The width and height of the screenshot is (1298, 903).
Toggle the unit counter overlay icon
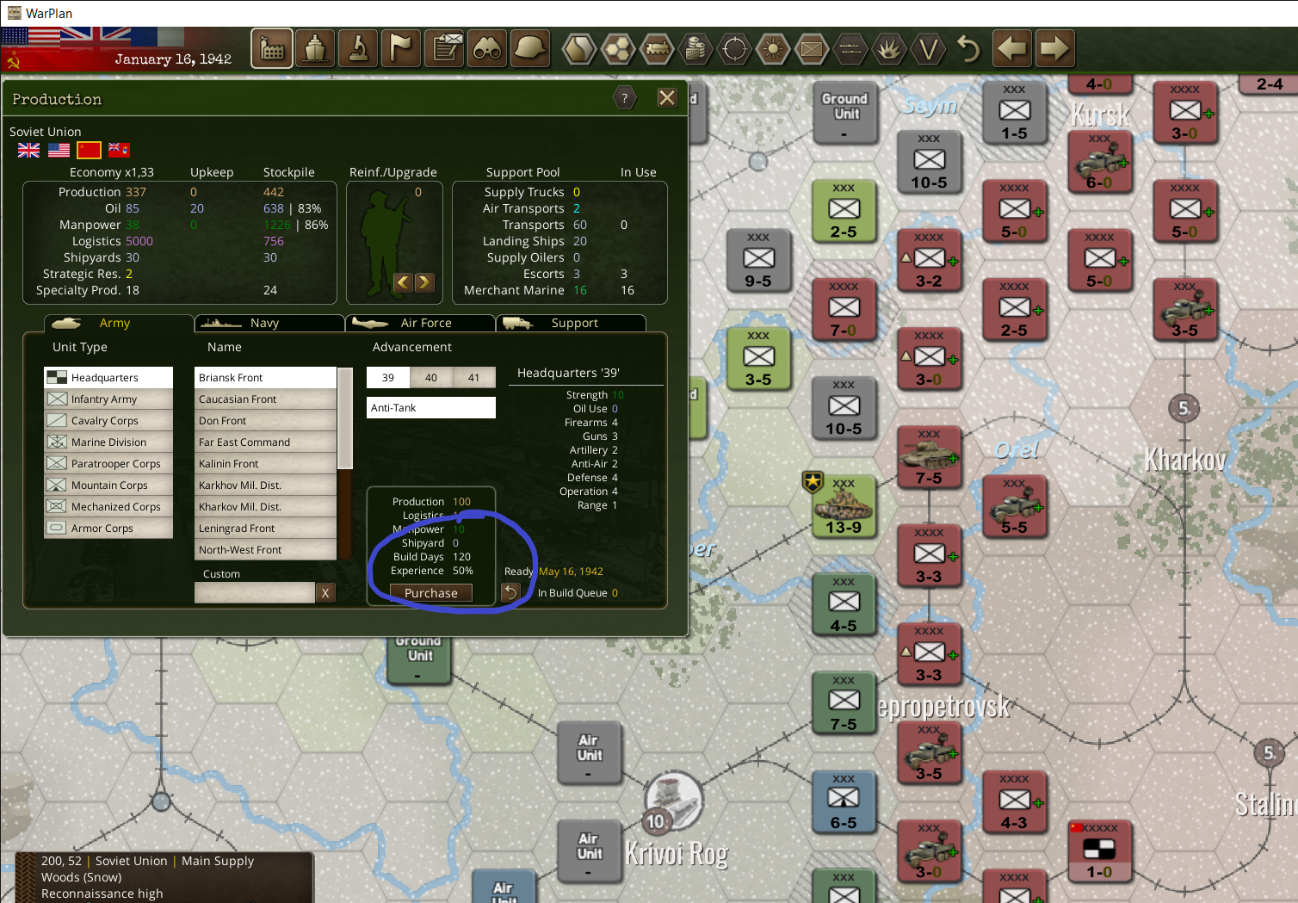[x=812, y=49]
